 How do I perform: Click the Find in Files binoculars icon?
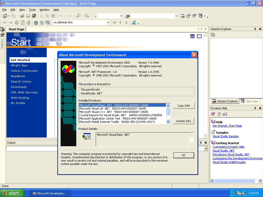128,16
